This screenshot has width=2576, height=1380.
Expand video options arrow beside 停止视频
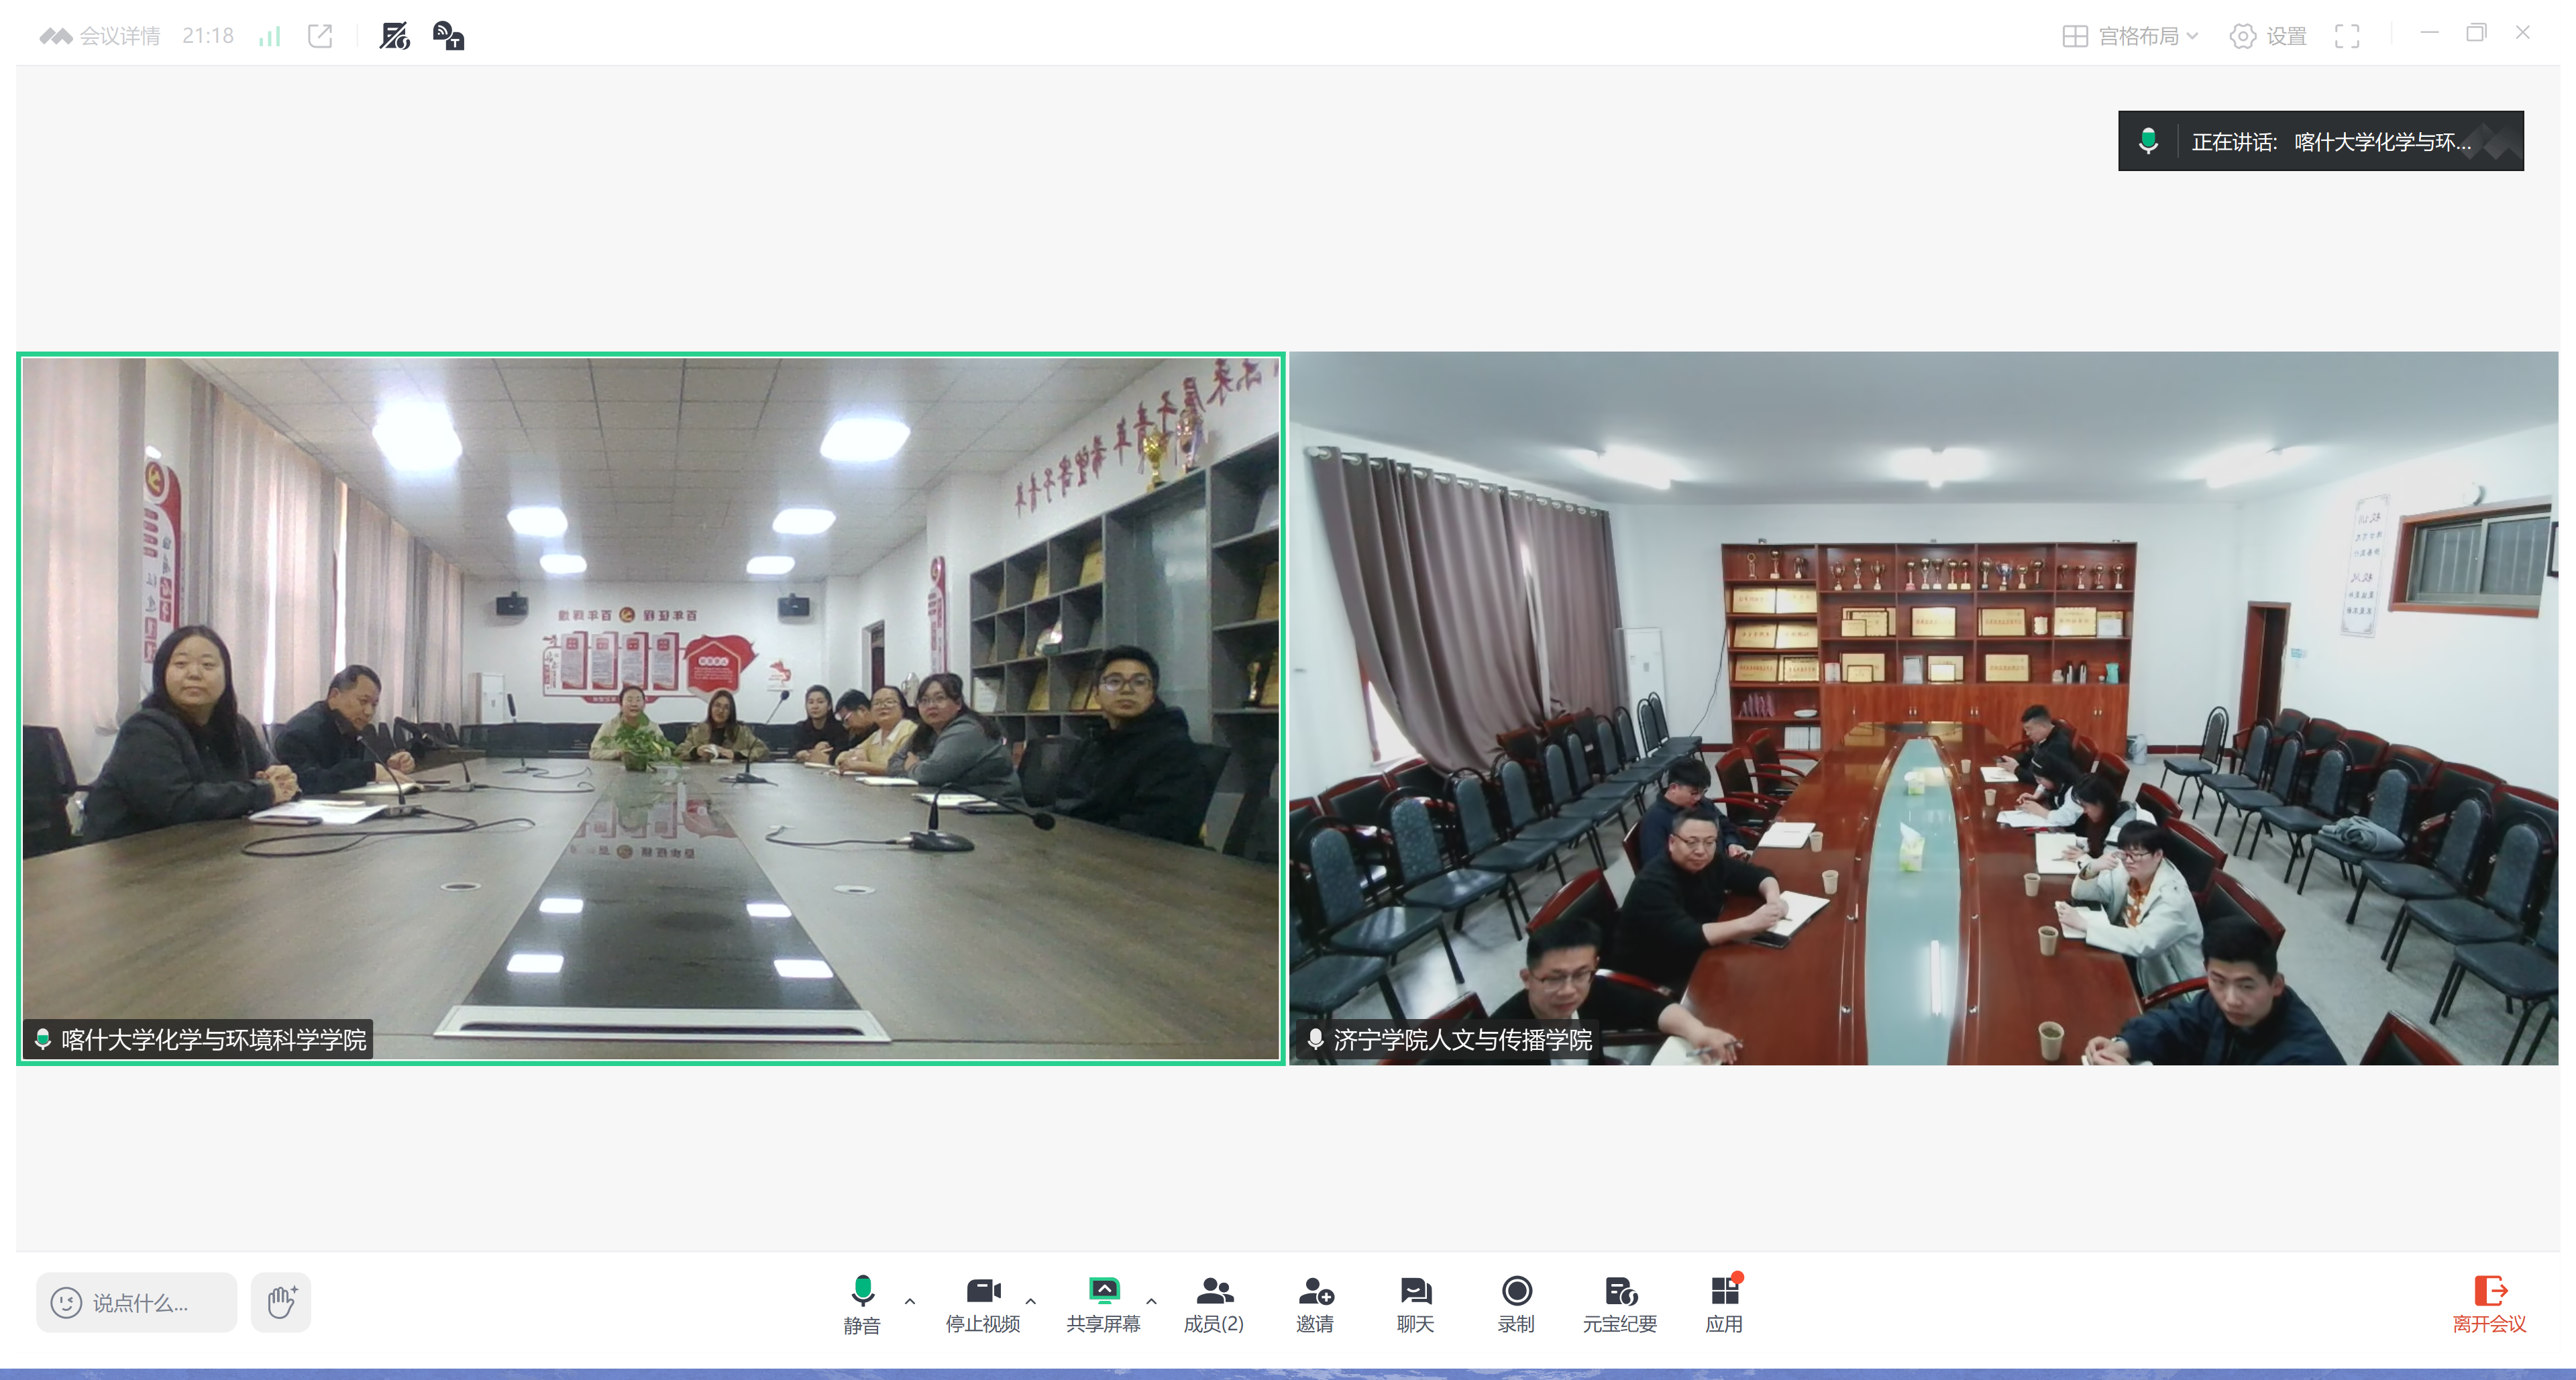pyautogui.click(x=1030, y=1301)
